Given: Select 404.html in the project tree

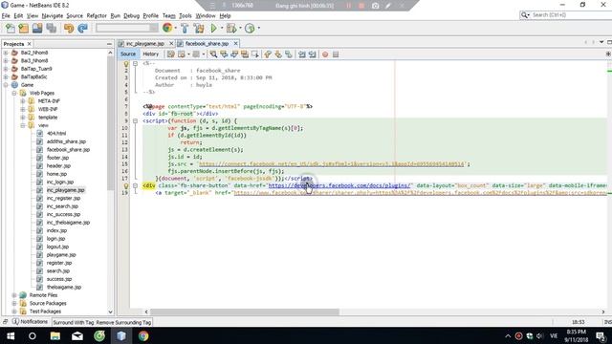Looking at the screenshot, I should (56, 134).
